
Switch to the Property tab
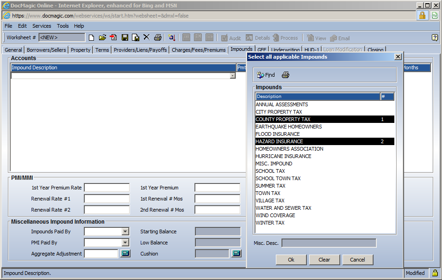[81, 50]
